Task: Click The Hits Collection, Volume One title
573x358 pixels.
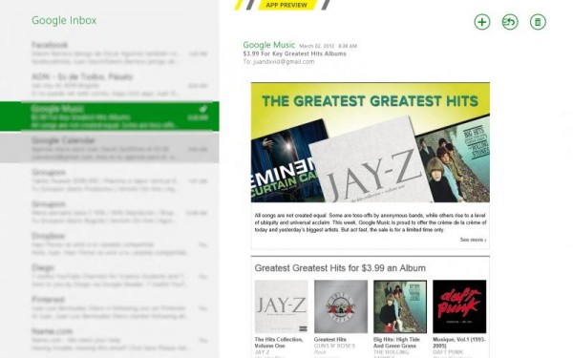Action: coord(279,343)
